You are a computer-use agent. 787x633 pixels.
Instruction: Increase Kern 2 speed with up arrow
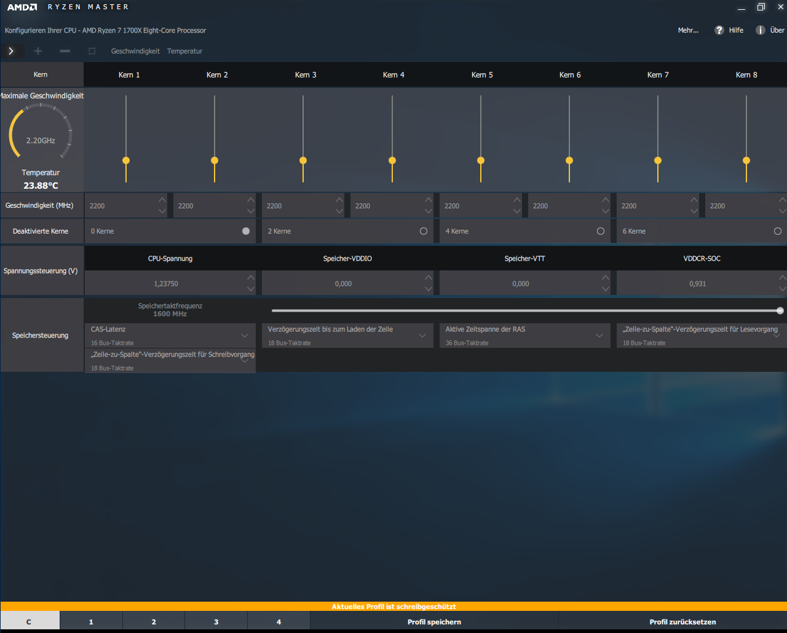pos(251,200)
